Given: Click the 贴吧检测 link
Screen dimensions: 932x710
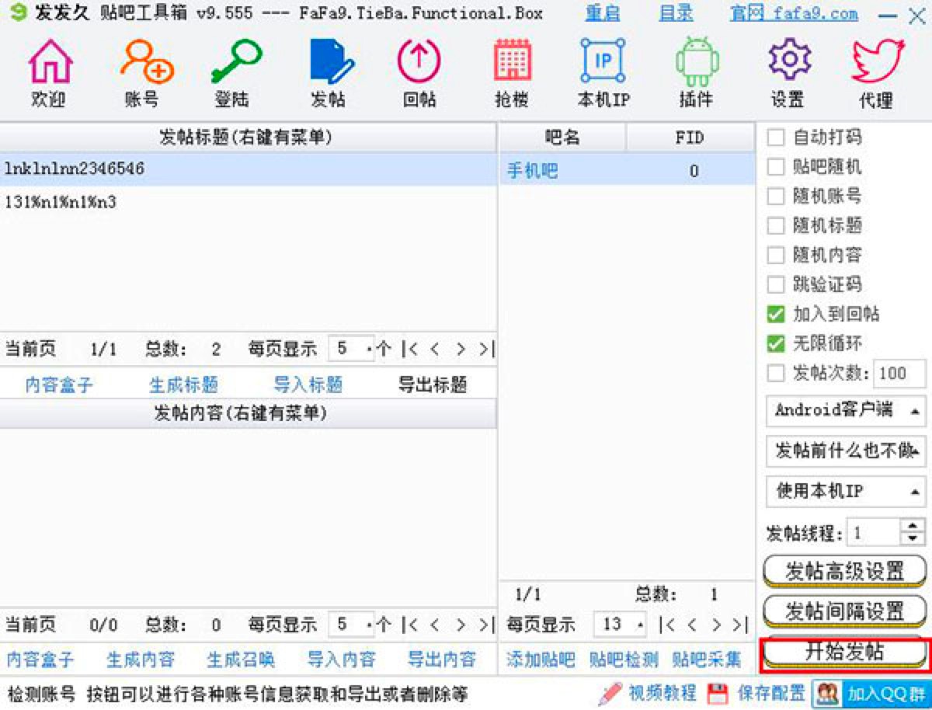Looking at the screenshot, I should coord(624,660).
